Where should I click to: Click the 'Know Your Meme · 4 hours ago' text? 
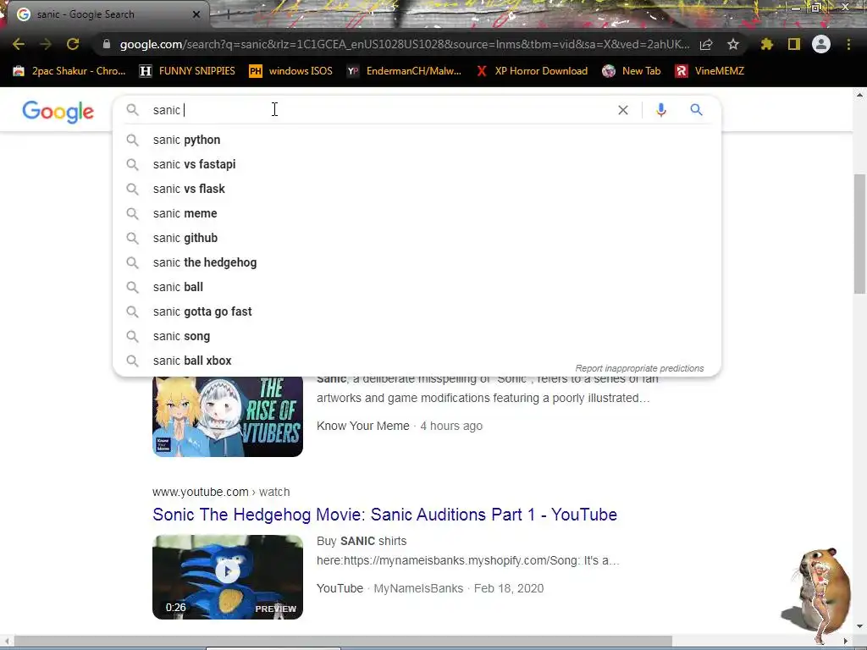tap(400, 427)
